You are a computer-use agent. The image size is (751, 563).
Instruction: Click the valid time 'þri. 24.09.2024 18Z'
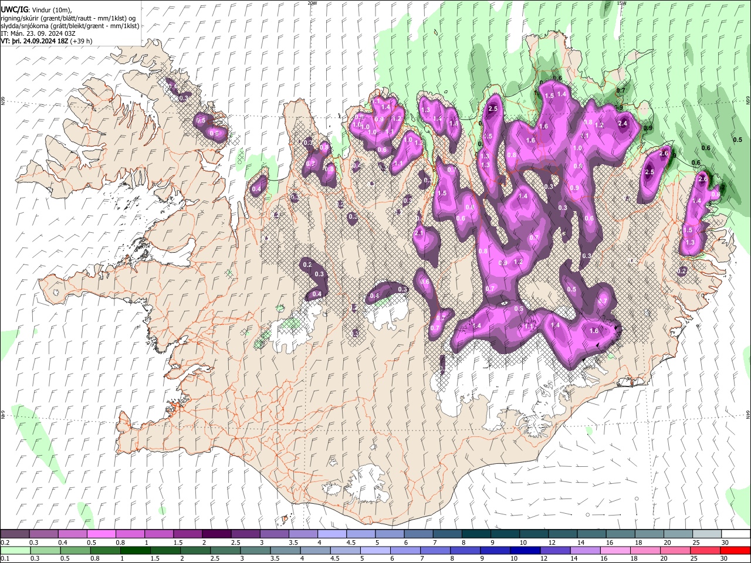(39, 41)
